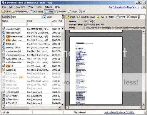Open the File menu
The height and width of the screenshot is (115, 147).
[4, 7]
